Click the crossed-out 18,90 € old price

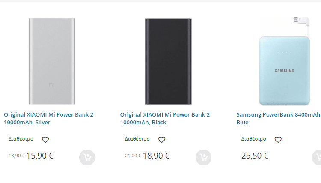click(17, 156)
